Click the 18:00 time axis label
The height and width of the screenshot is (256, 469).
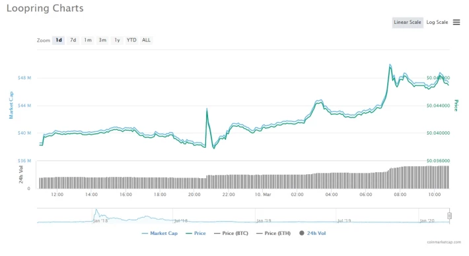[160, 195]
